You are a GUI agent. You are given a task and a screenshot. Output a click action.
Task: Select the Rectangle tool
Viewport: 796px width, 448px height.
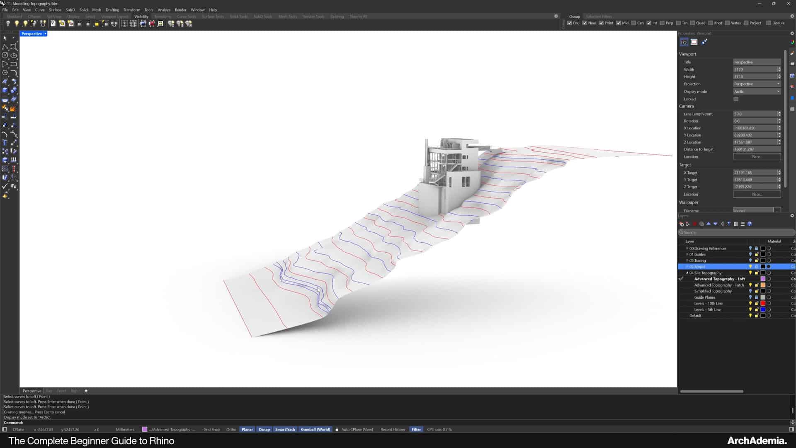[x=14, y=64]
